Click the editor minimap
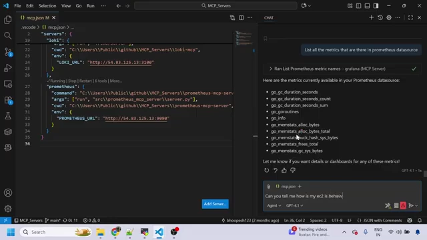Viewport: 427px width, 240px height. pyautogui.click(x=244, y=38)
